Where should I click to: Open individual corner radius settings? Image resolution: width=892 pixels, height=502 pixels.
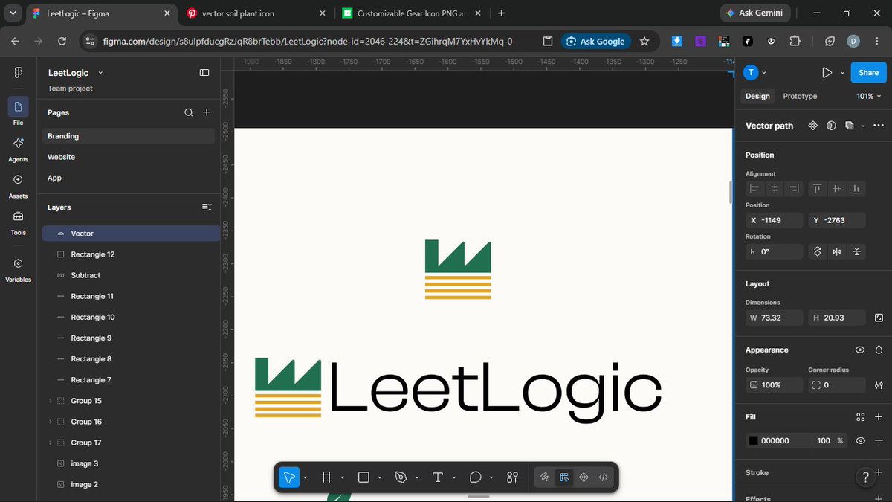coord(879,385)
